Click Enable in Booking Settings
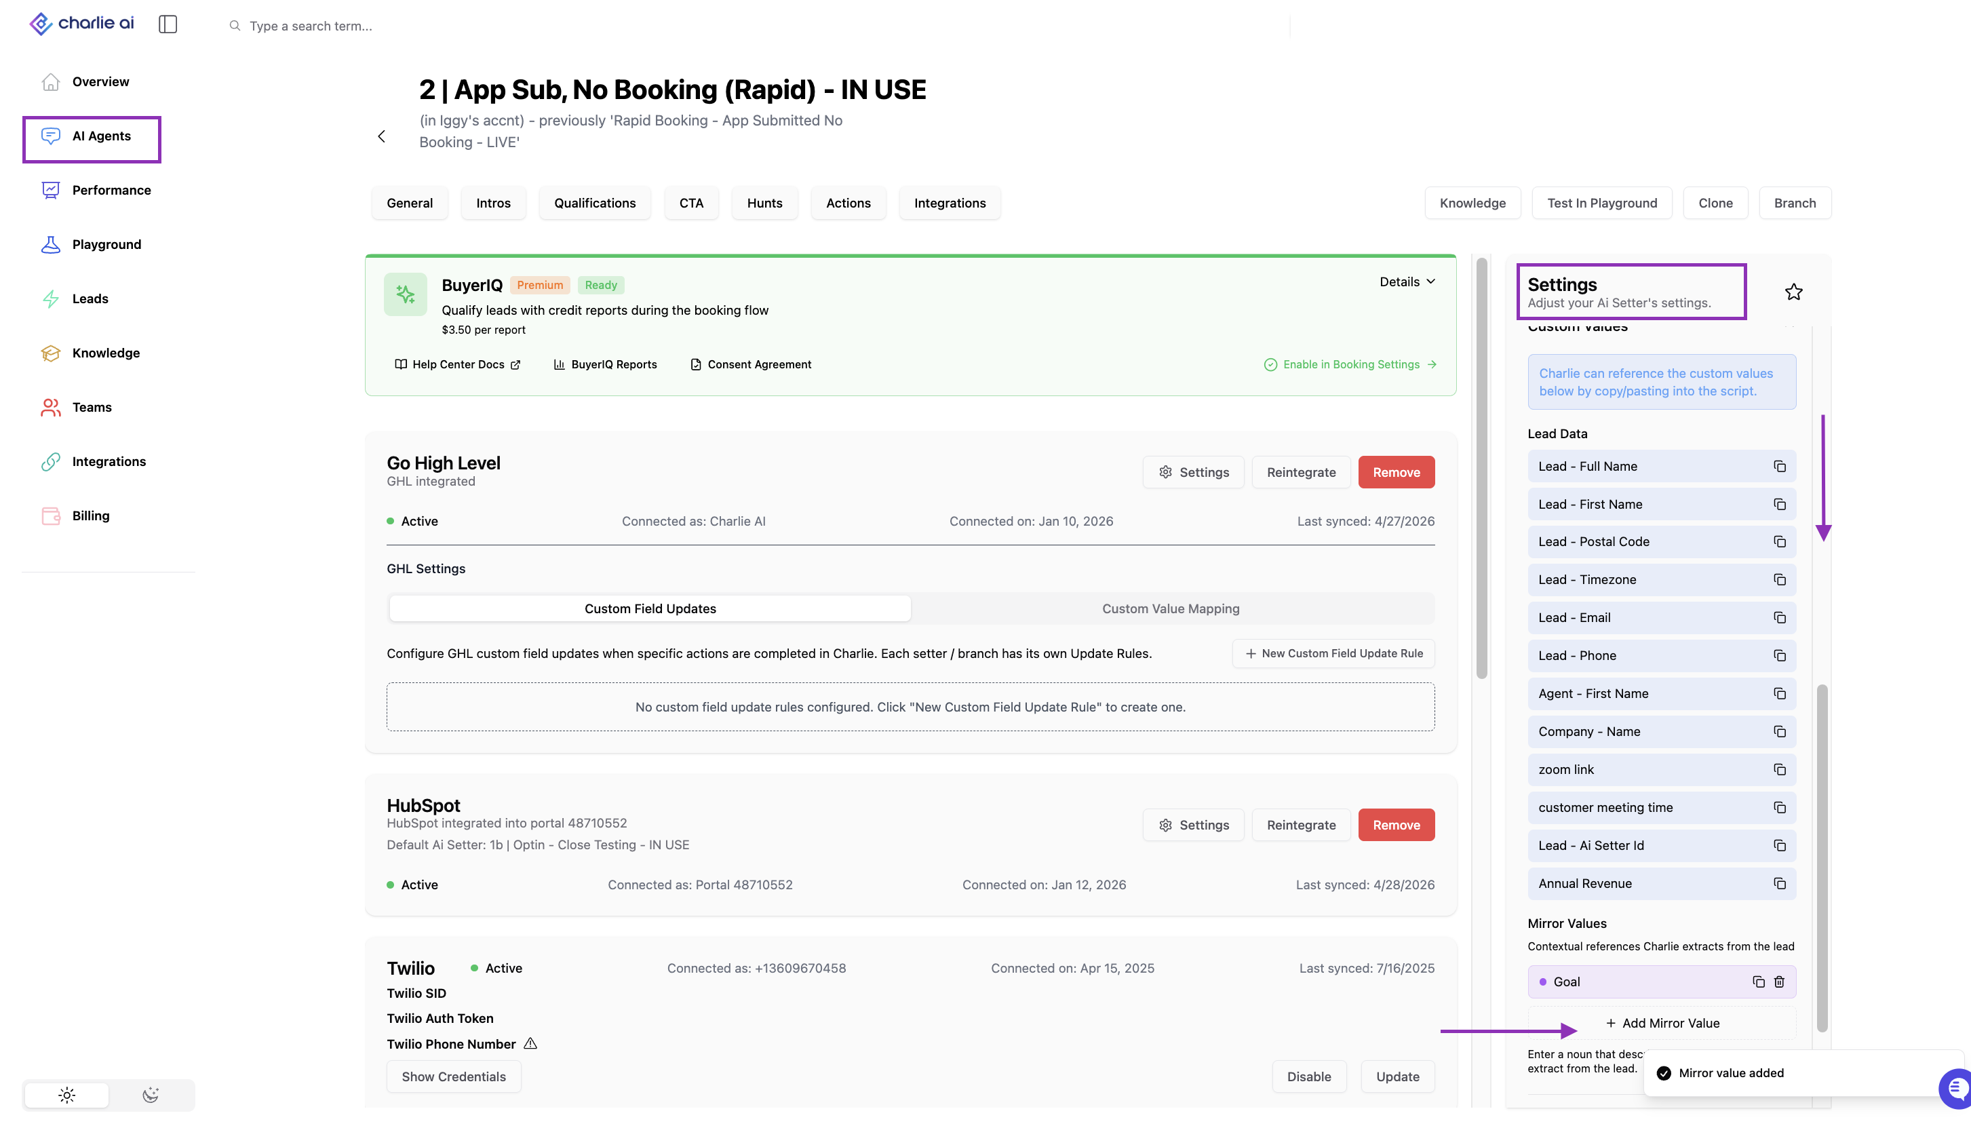1971x1126 pixels. (x=1350, y=364)
